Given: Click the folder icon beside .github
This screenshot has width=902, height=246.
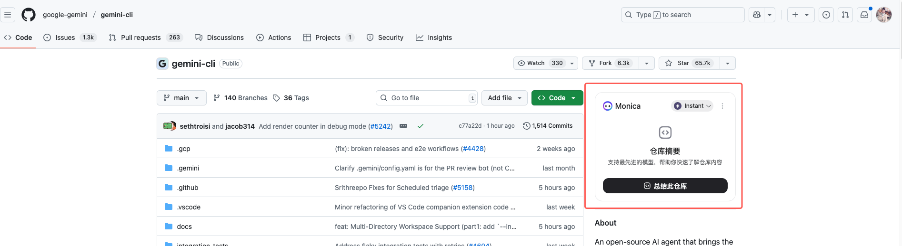Looking at the screenshot, I should pos(168,187).
